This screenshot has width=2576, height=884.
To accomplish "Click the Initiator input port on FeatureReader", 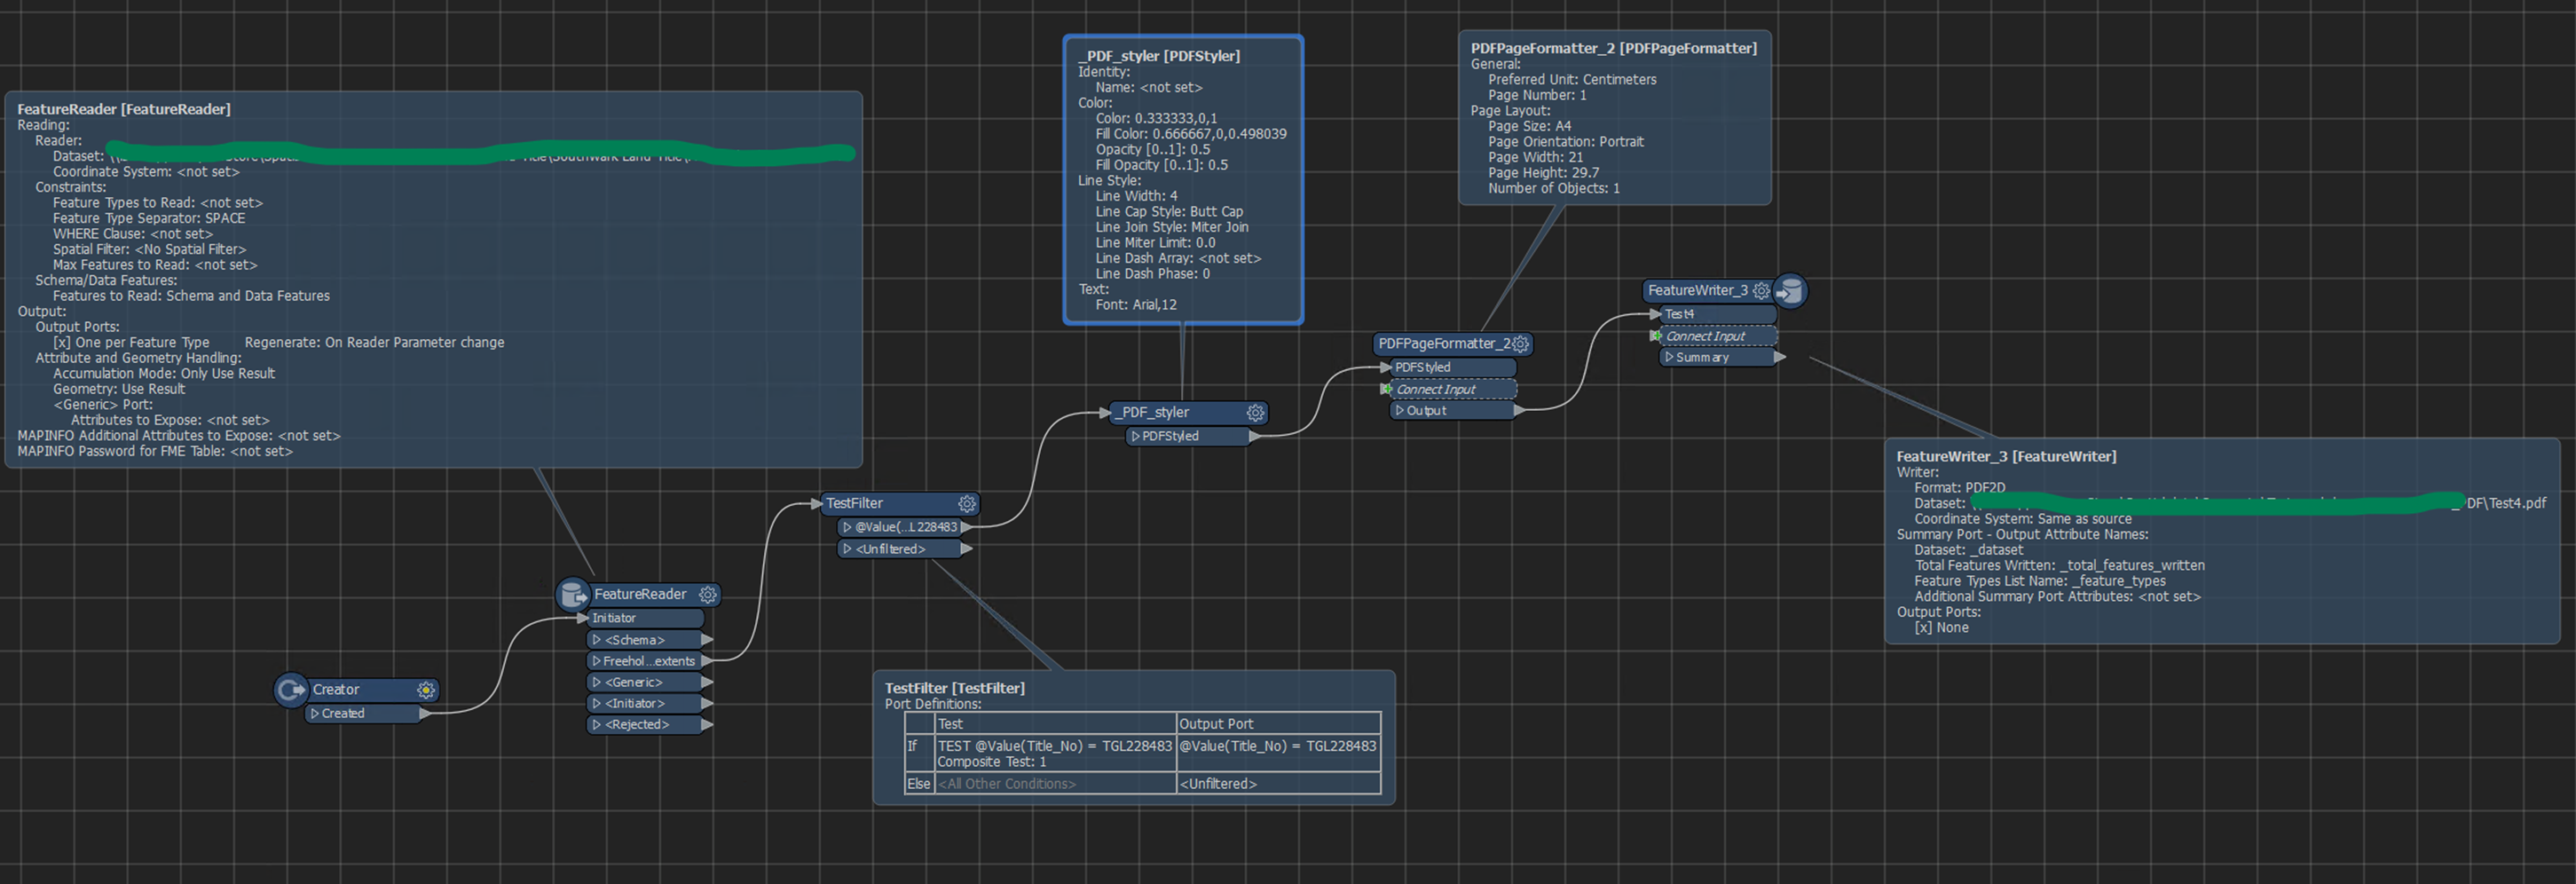I will 644,619.
